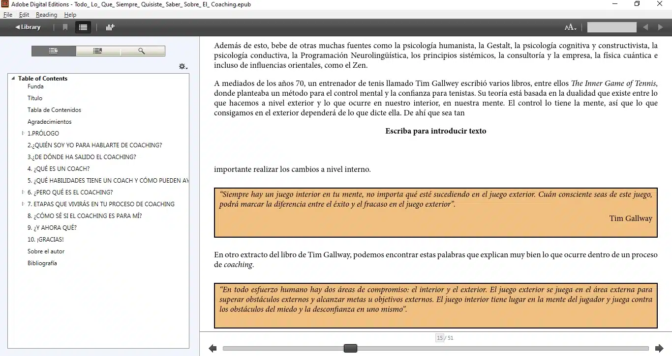This screenshot has height=356, width=672.
Task: Click the page-numbers chart icon in toolbar
Action: coord(110,27)
